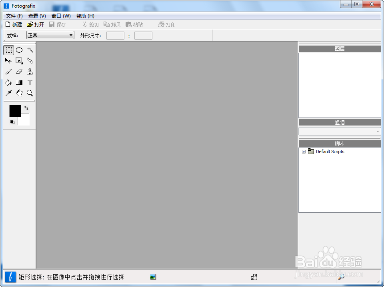Click the image picture icon in status bar
This screenshot has height=287, width=384.
pyautogui.click(x=153, y=277)
